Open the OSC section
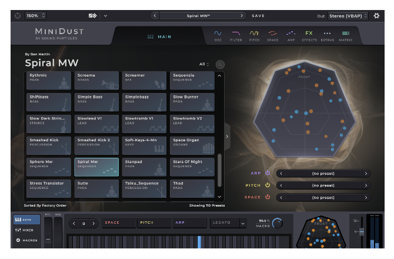 [x=218, y=36]
